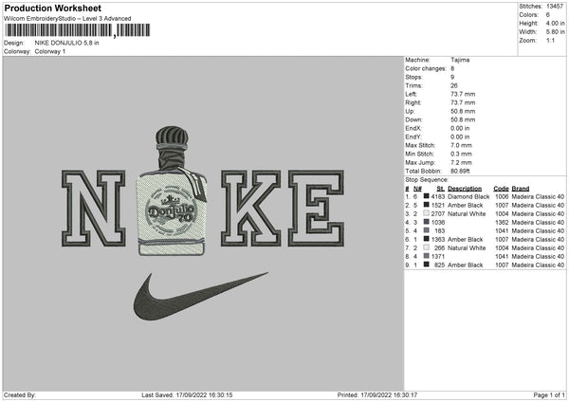Click the Stitches value 13457
The height and width of the screenshot is (402, 569).
[x=555, y=7]
